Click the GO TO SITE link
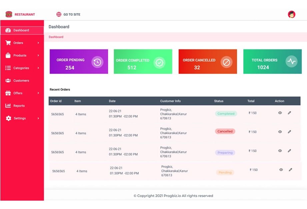307x209 pixels. (72, 14)
